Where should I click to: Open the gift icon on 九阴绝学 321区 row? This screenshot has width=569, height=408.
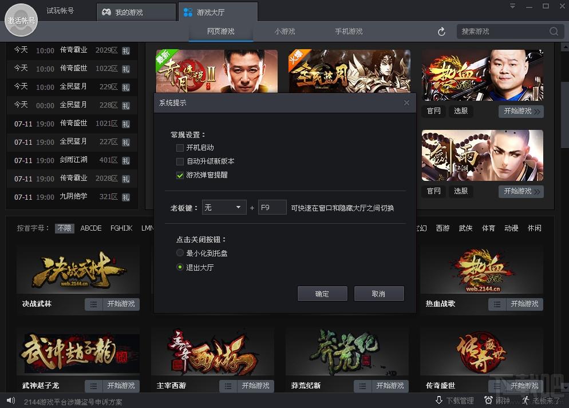pos(125,197)
